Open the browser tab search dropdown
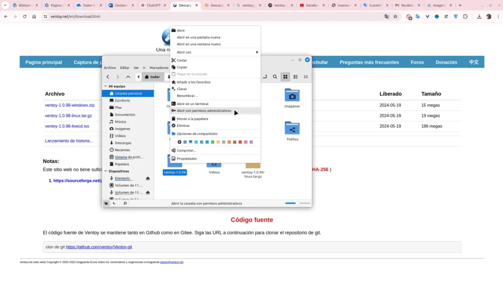Image resolution: width=503 pixels, height=283 pixels. point(5,5)
